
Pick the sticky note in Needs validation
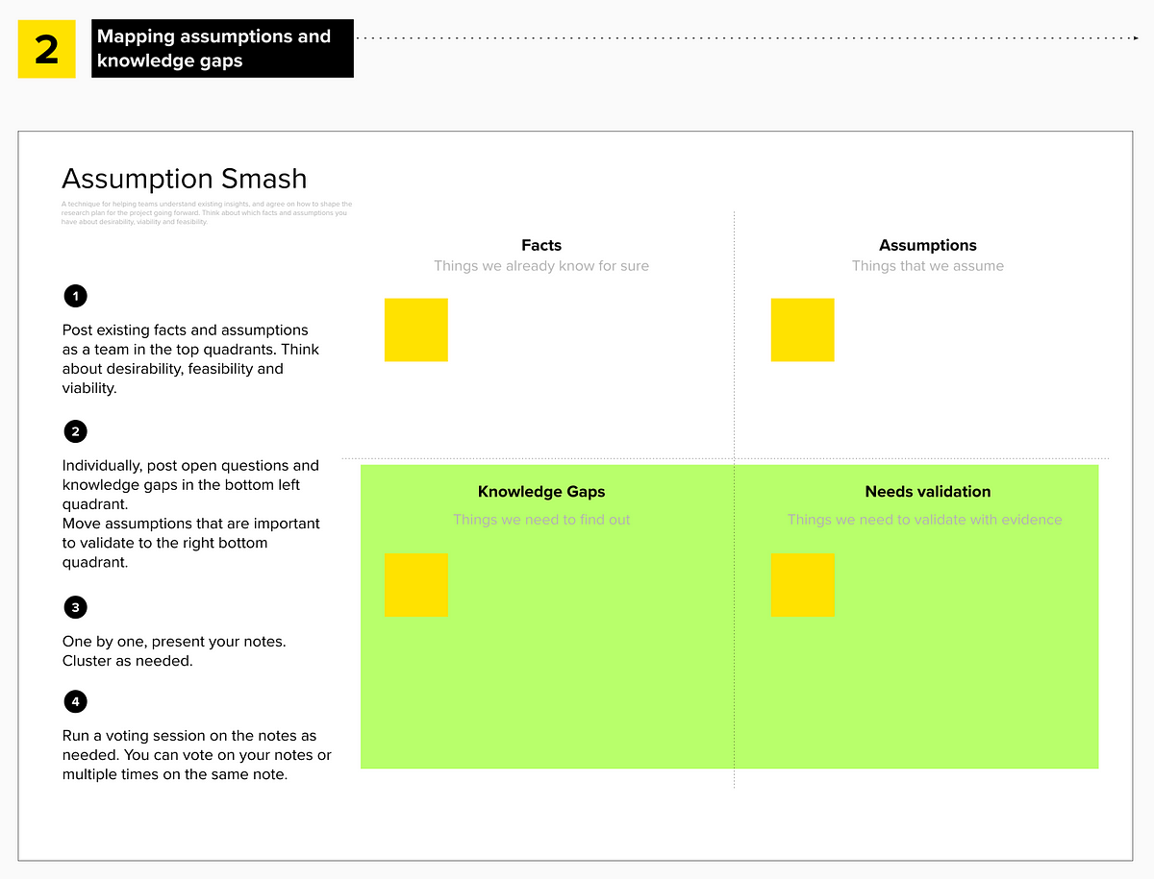803,584
